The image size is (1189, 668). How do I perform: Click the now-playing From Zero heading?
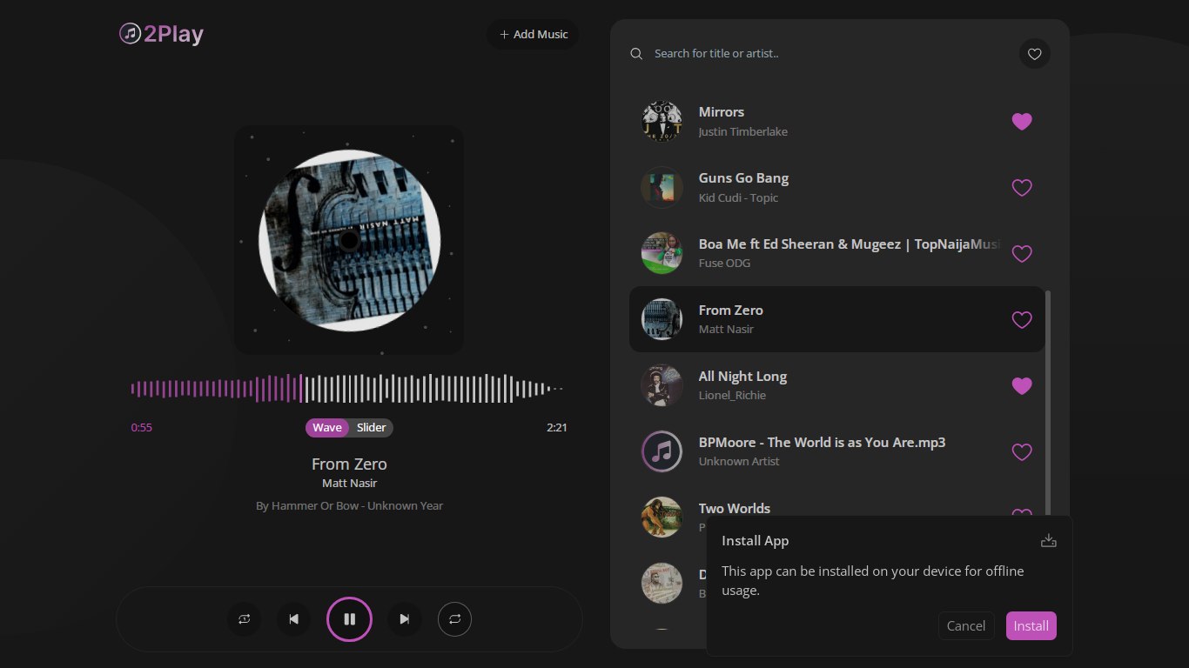349,464
